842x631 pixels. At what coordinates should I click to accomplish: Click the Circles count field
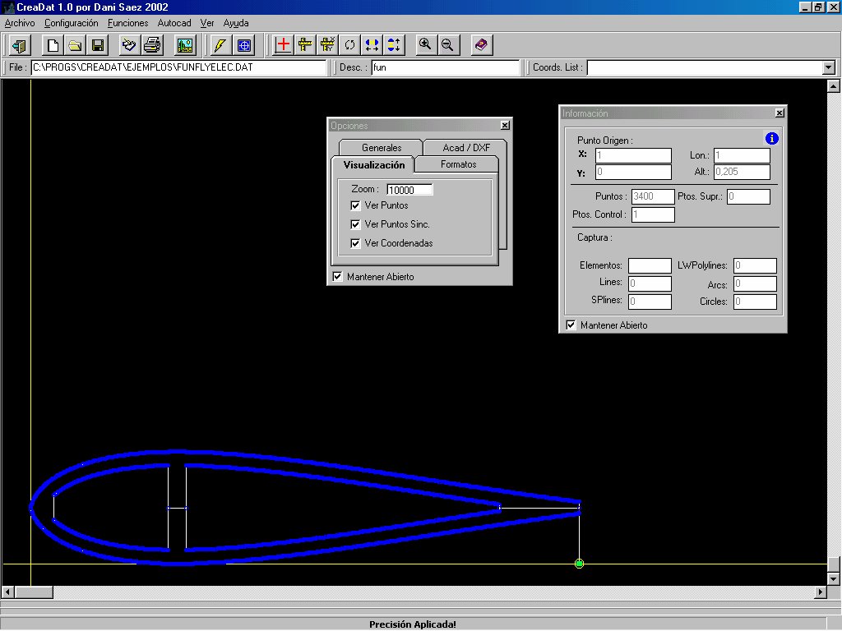755,302
